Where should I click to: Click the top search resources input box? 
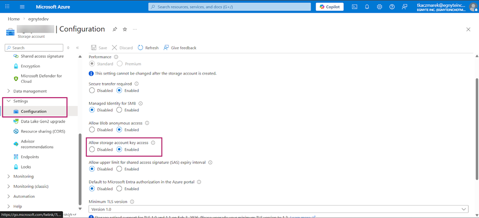pos(230,7)
